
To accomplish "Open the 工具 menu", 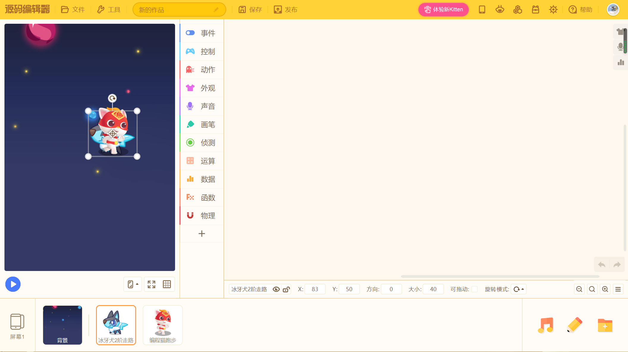I will coord(109,9).
